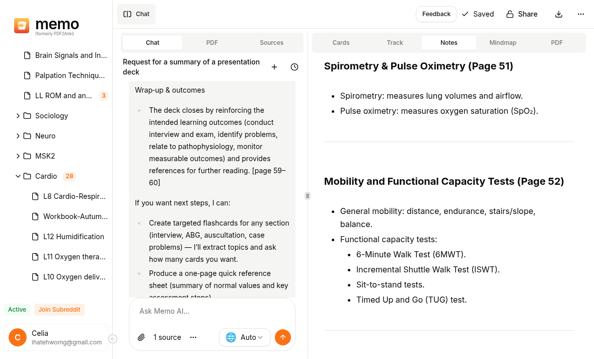Open more options beside 1 source
This screenshot has width=594, height=359.
(193, 337)
